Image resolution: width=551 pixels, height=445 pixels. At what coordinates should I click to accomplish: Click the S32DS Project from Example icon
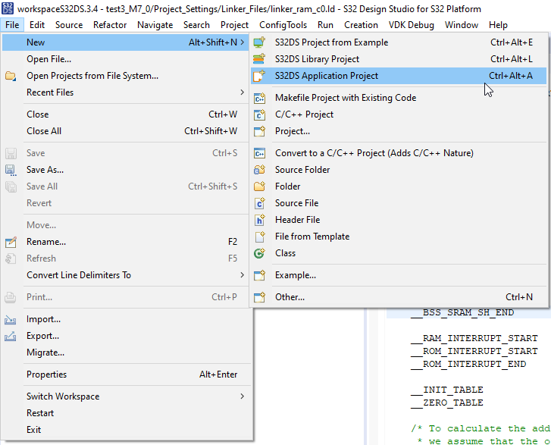[x=259, y=42]
